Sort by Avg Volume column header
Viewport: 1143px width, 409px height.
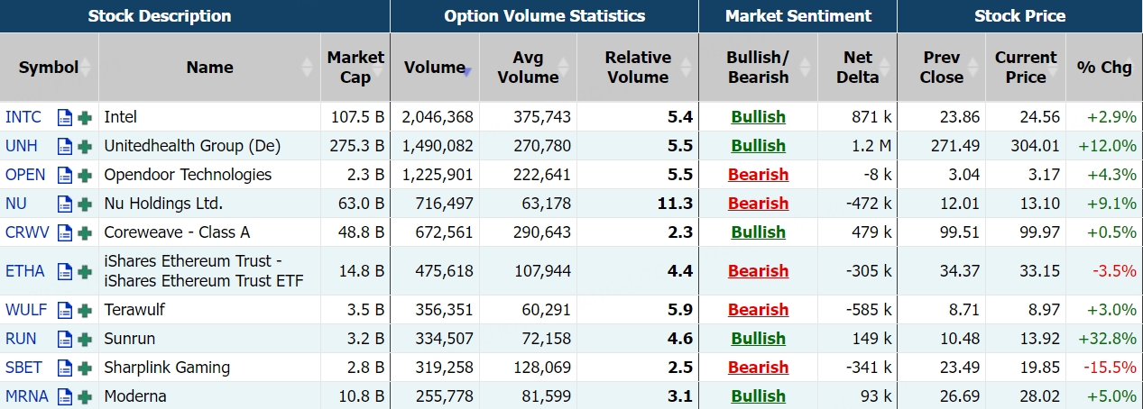(528, 68)
